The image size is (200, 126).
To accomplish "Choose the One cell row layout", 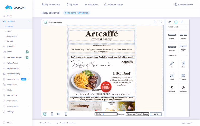I will coord(172,36).
